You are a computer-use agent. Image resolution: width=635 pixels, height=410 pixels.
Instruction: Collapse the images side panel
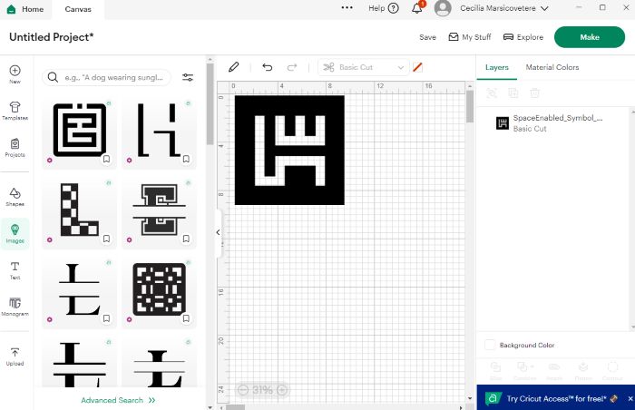[x=218, y=233]
